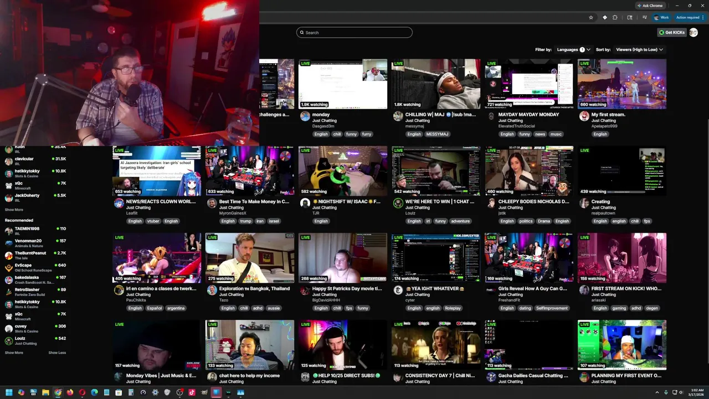Open JackDoherty channel in sidebar
The width and height of the screenshot is (709, 399).
click(x=35, y=197)
